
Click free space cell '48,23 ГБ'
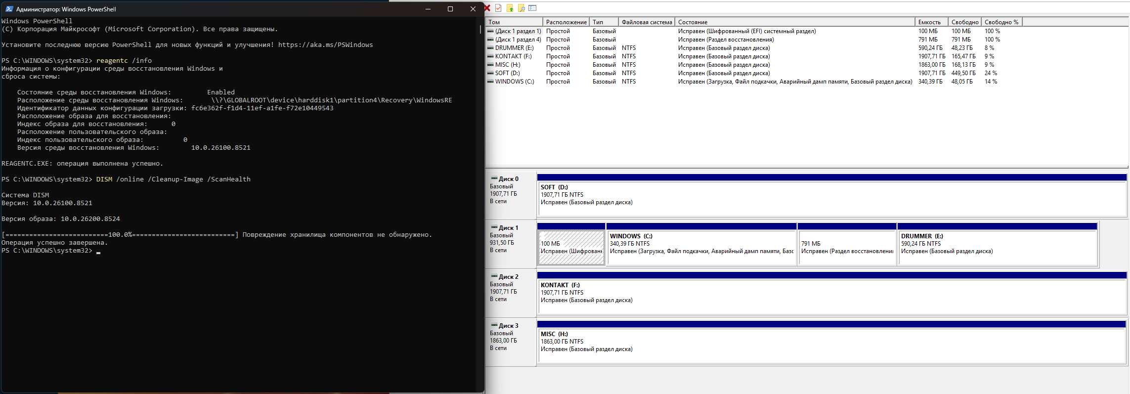point(962,48)
